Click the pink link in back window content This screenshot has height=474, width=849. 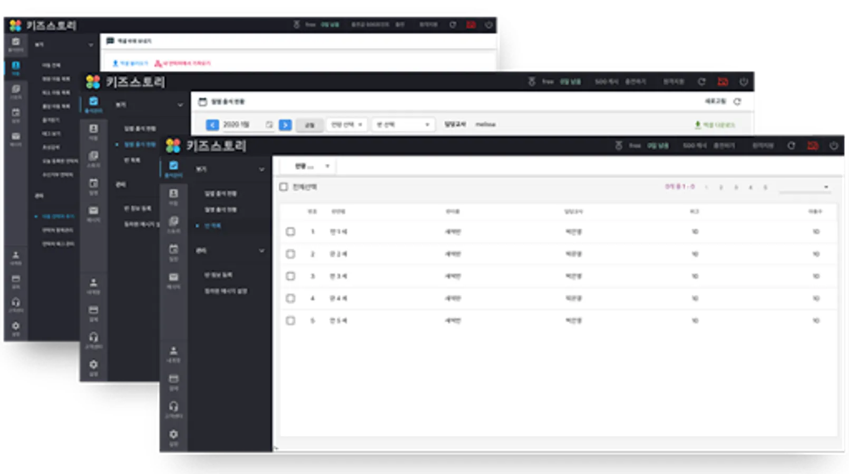182,63
